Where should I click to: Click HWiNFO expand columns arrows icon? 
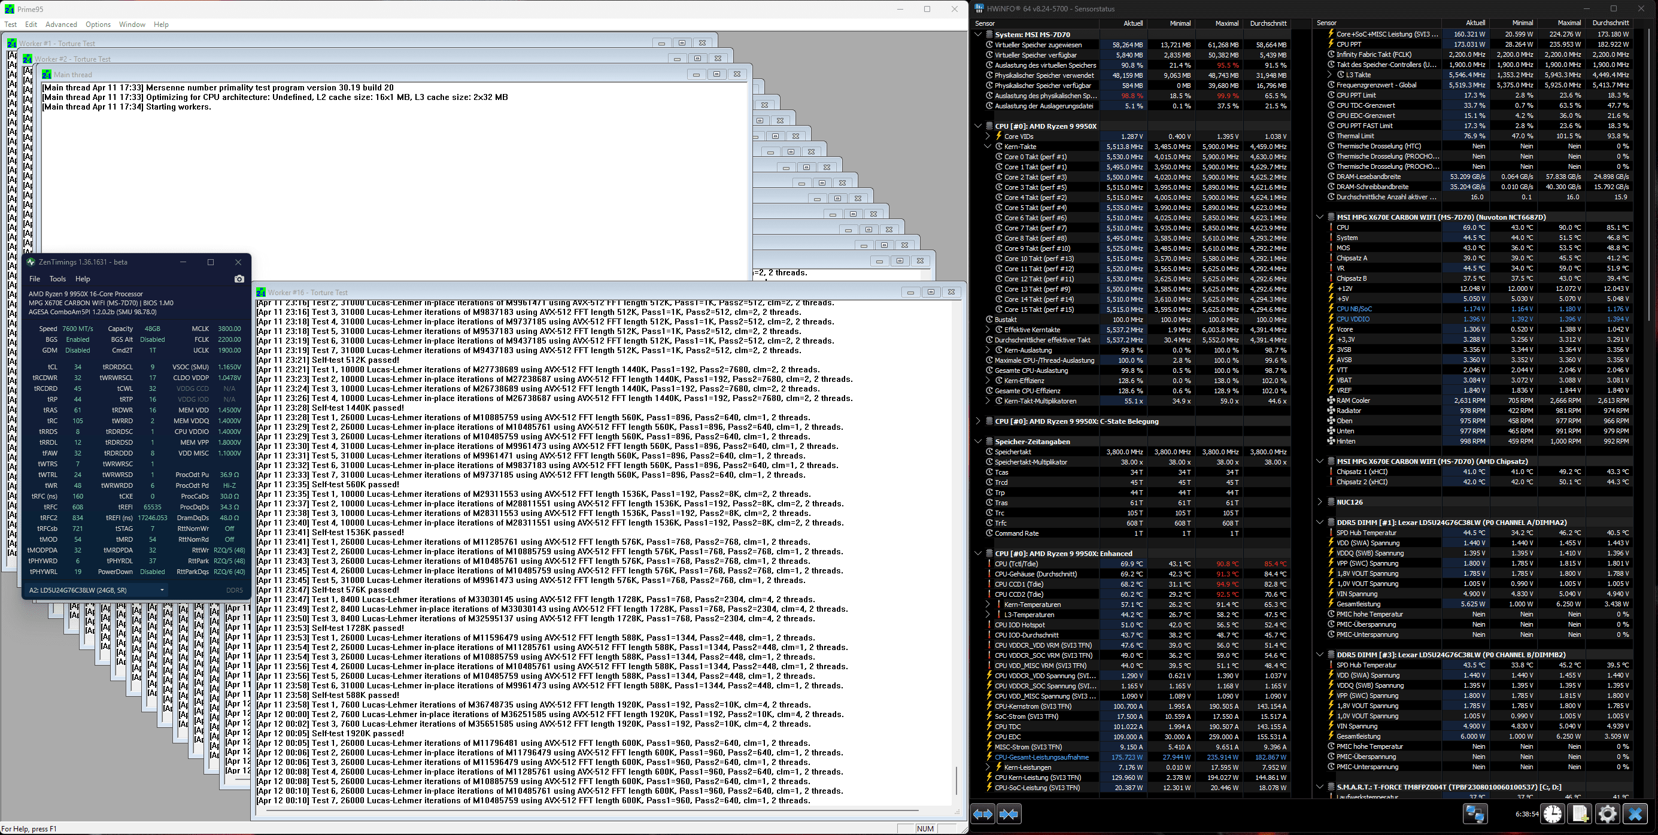[983, 814]
